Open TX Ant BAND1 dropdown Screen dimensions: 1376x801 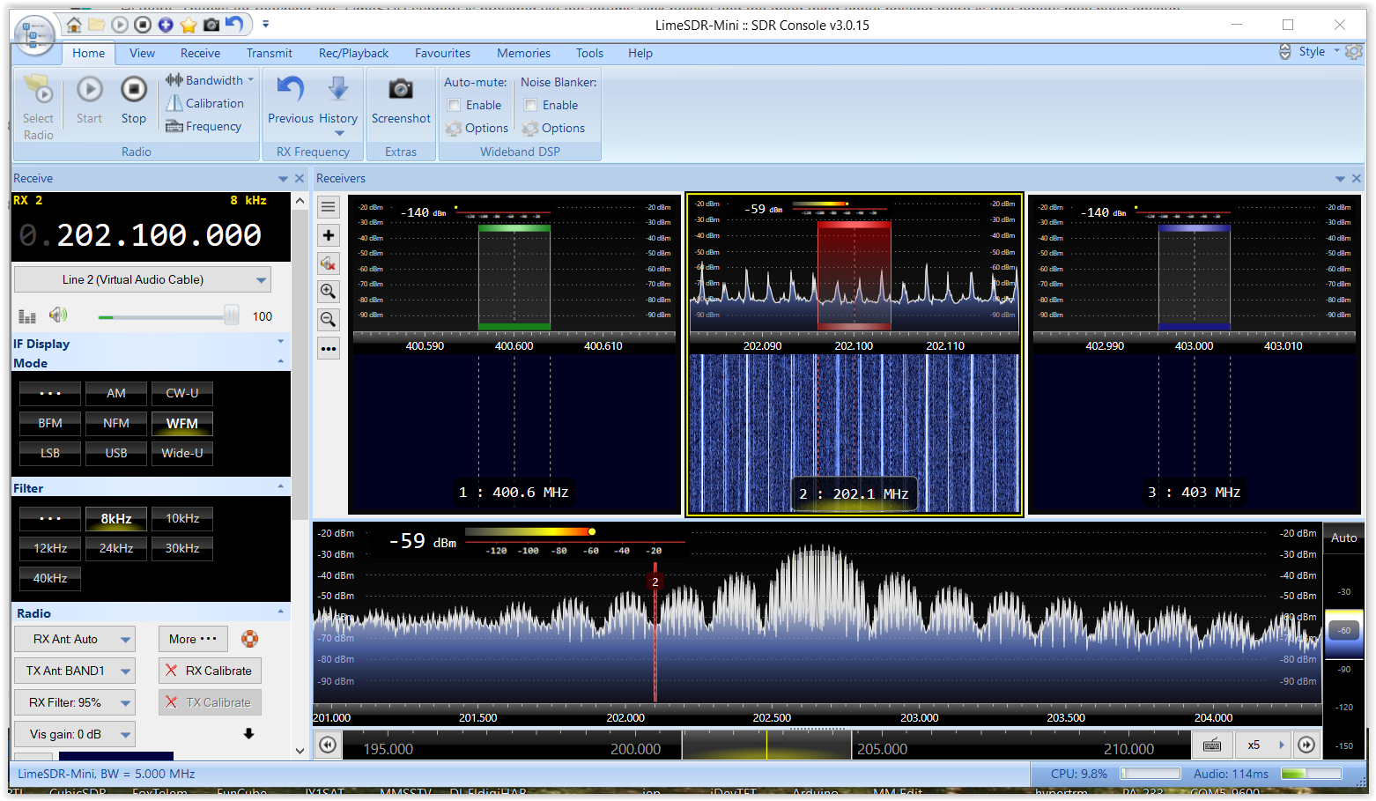(x=75, y=671)
